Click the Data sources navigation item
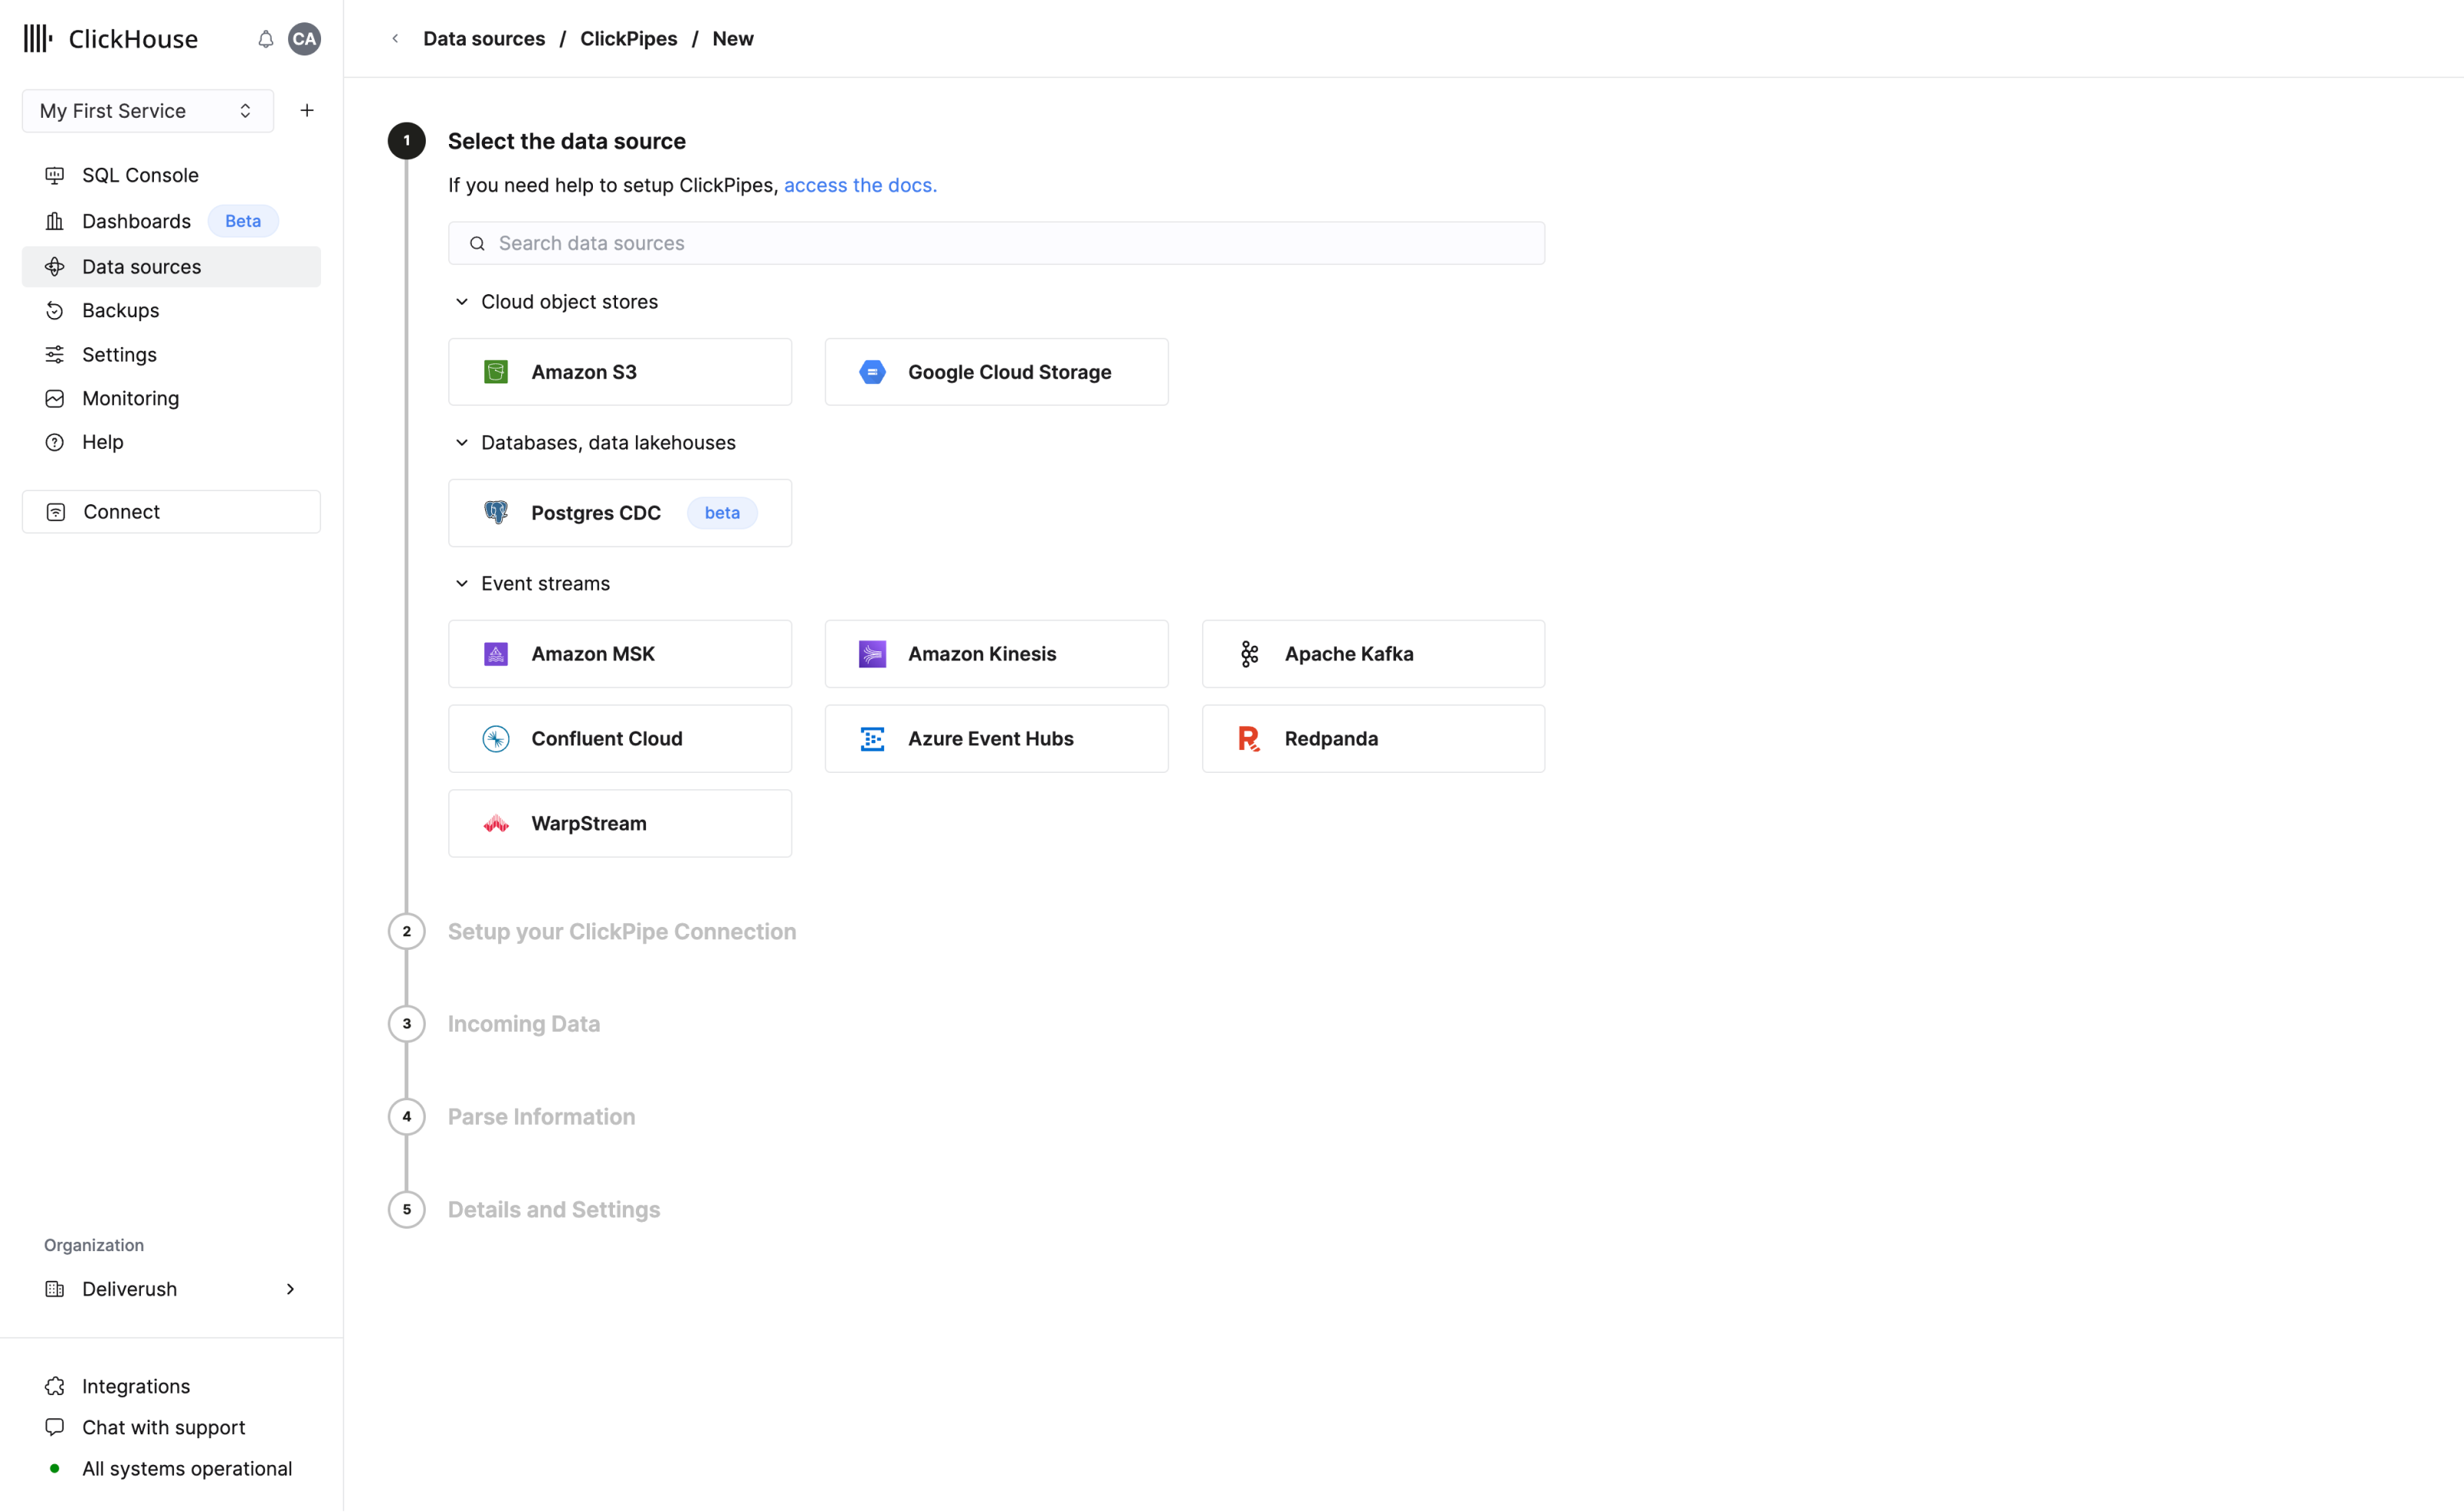The image size is (2464, 1512). 141,266
